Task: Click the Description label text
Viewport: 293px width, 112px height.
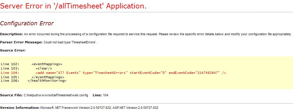Action: point(11,34)
